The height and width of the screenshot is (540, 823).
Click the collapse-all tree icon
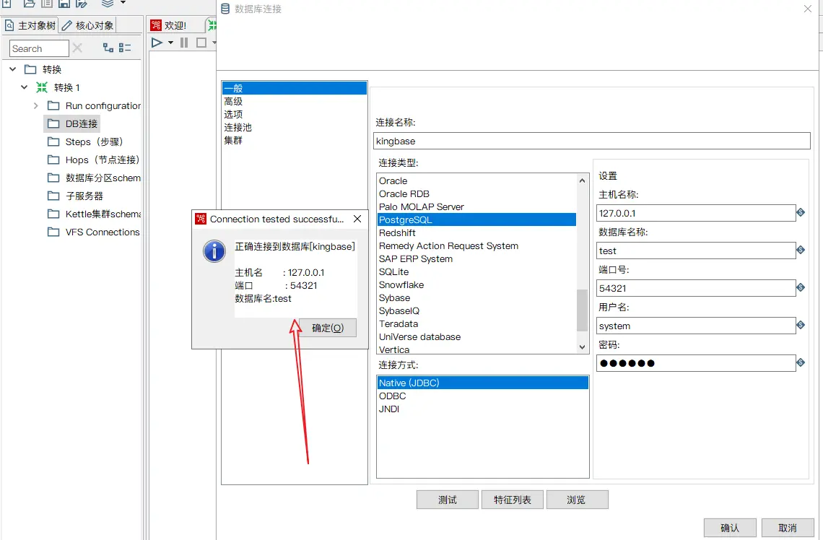[x=125, y=48]
